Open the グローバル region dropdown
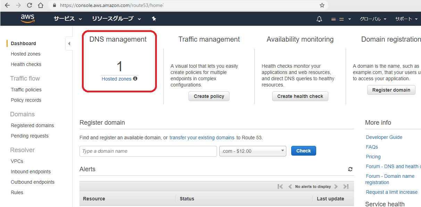Image resolution: width=421 pixels, height=207 pixels. click(x=373, y=19)
